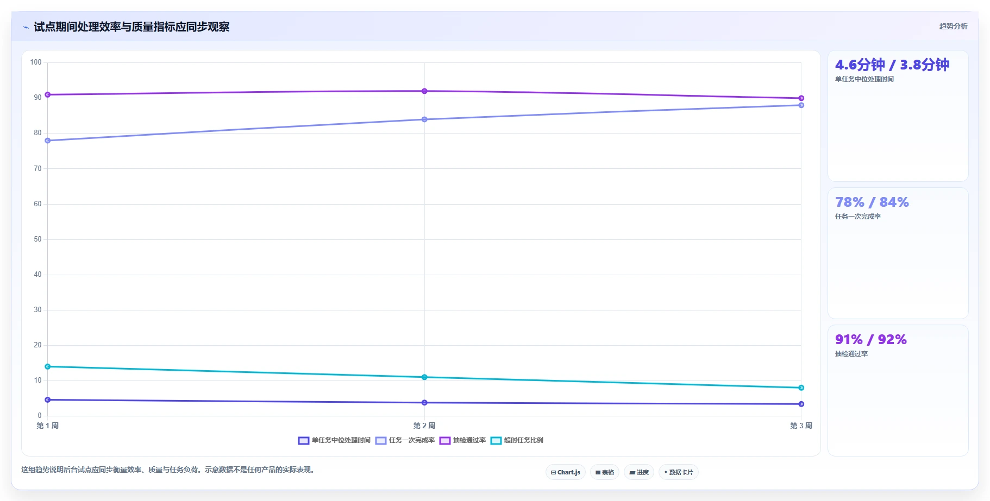Open the 78% / 84% metric card
Screen dimensions: 990x501
(x=898, y=253)
